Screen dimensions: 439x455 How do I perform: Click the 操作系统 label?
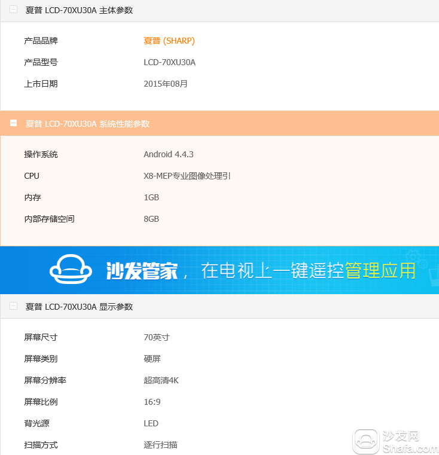(x=41, y=154)
